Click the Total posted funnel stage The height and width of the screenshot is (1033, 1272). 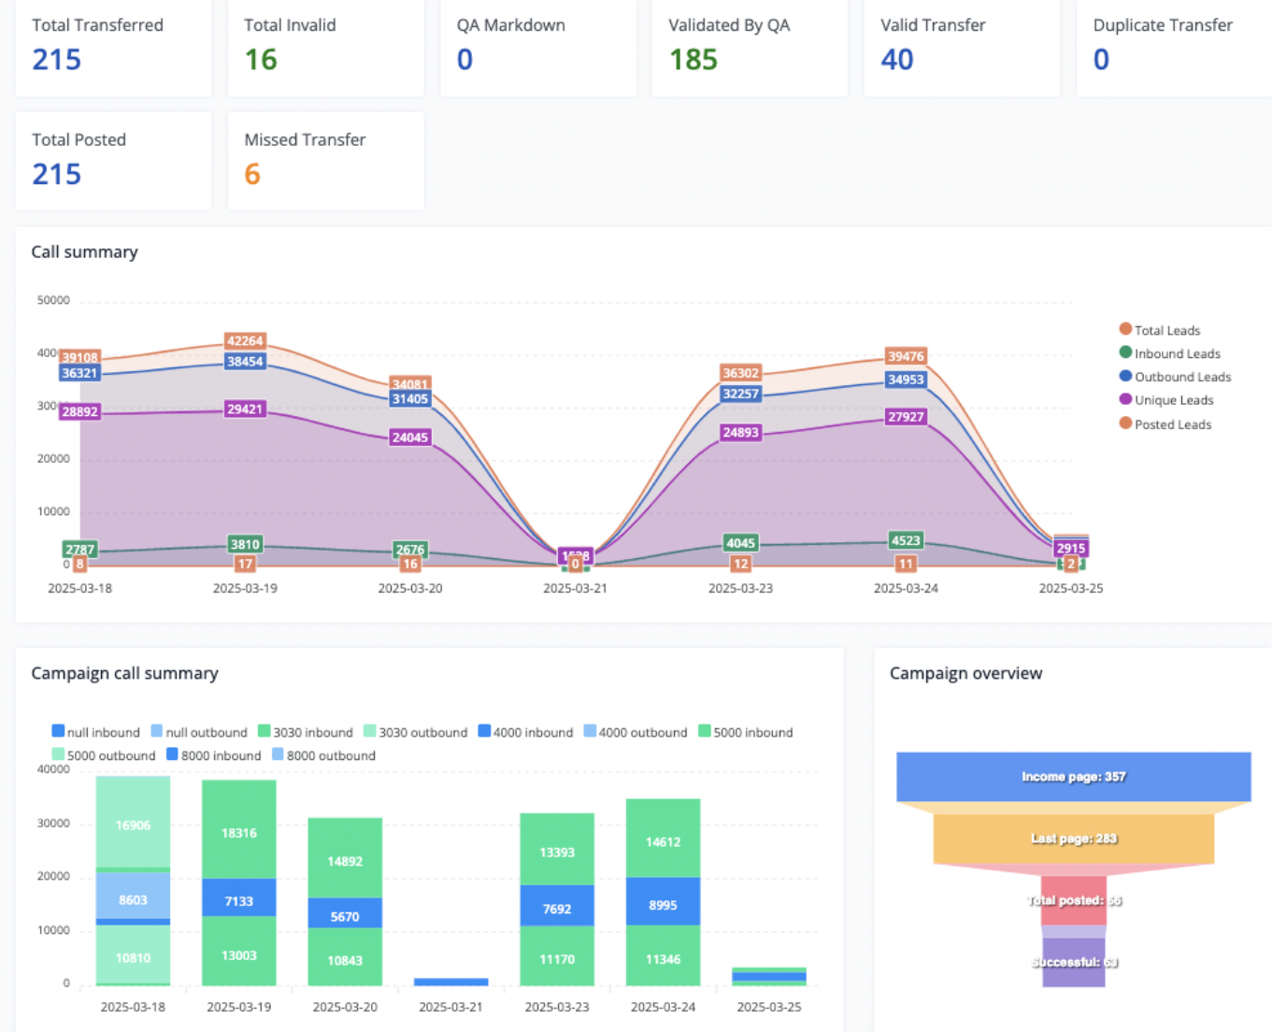point(1074,900)
